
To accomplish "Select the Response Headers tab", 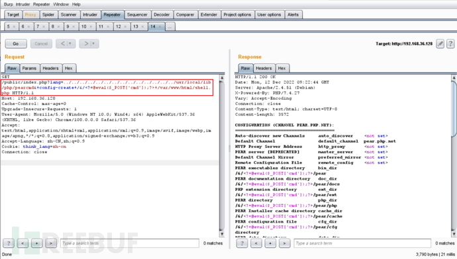I will [x=264, y=68].
